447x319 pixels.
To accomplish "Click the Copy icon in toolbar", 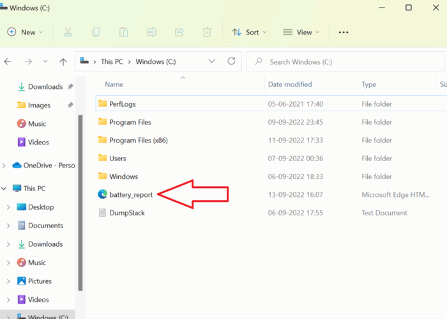I will (96, 32).
